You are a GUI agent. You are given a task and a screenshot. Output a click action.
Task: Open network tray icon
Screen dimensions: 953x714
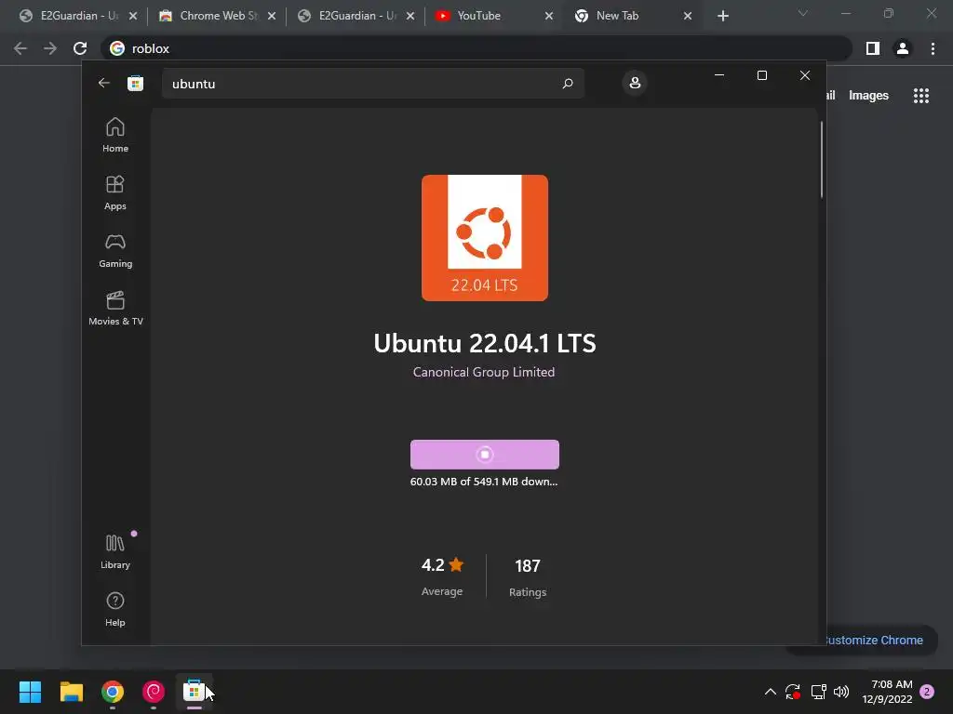pos(818,692)
